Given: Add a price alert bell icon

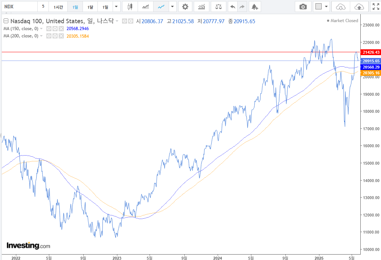Looking at the screenshot, I should 255,7.
